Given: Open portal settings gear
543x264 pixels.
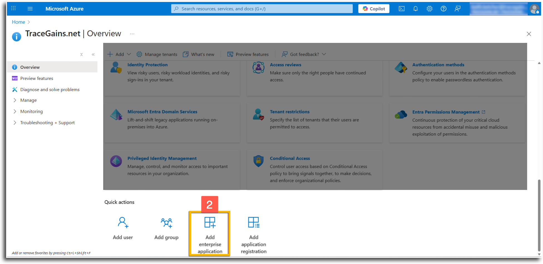Looking at the screenshot, I should 429,9.
